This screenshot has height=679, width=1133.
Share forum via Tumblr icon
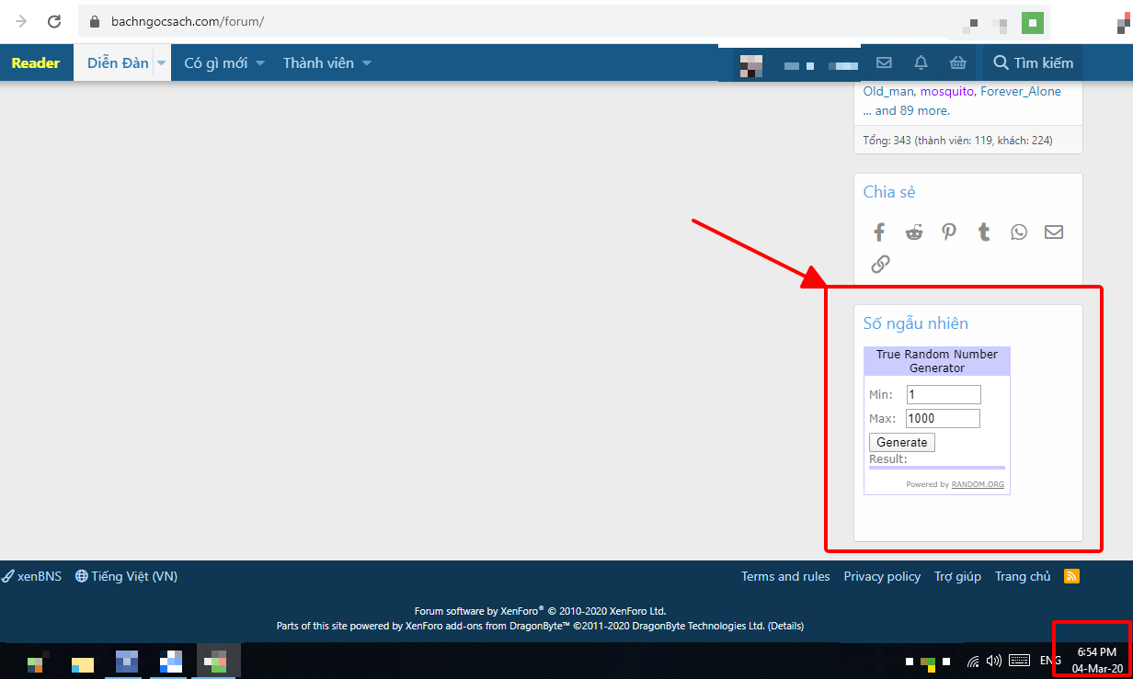click(984, 232)
